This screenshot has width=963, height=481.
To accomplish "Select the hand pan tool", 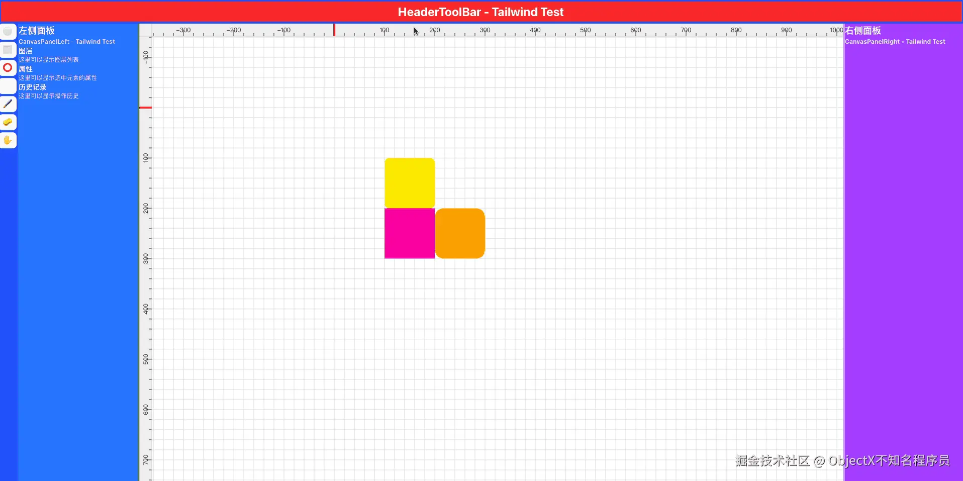I will click(x=8, y=140).
